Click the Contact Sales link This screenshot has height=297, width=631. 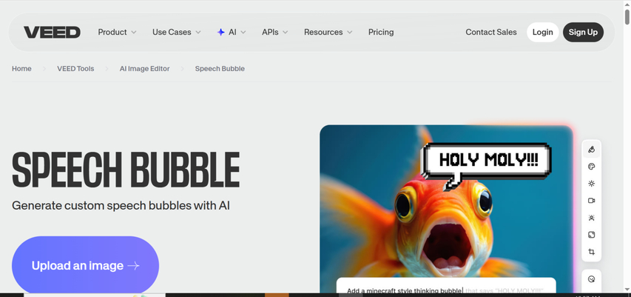pyautogui.click(x=491, y=33)
